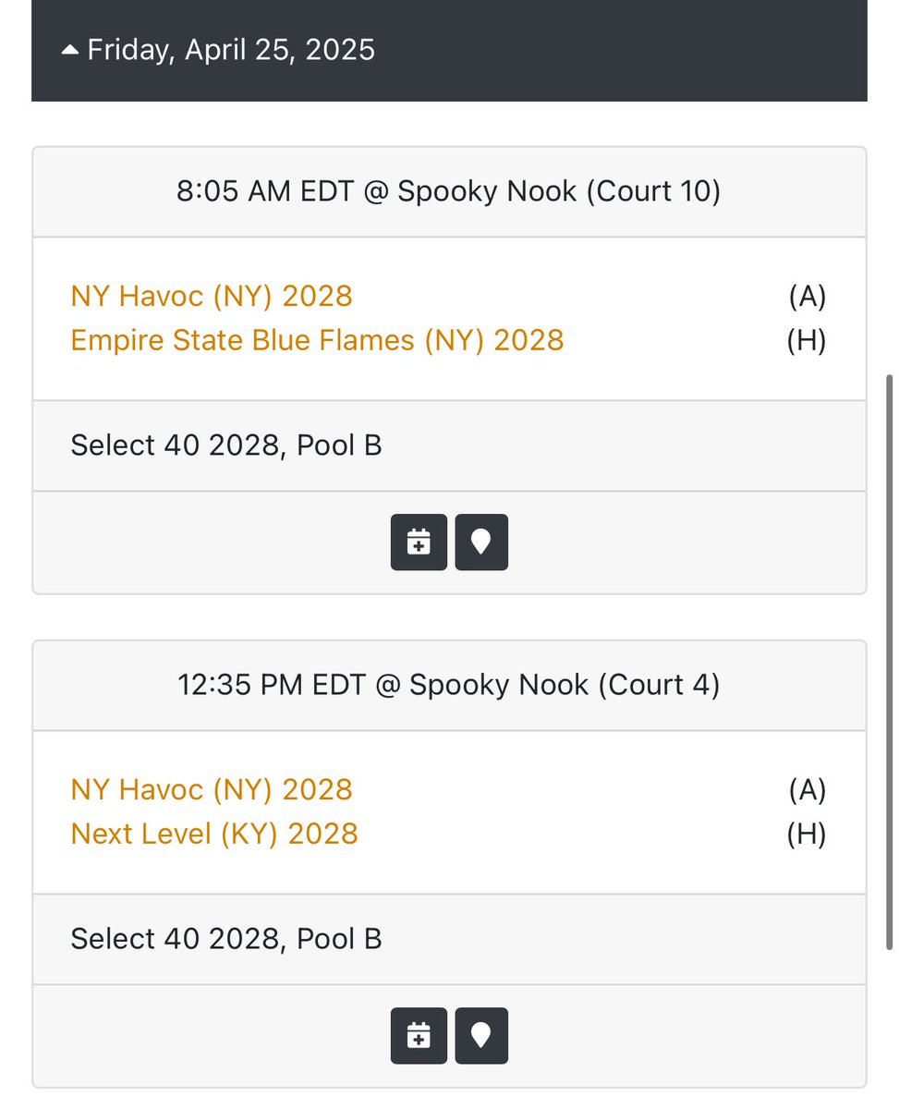Click Select 40 2028, Pool B under first game
Screen dimensions: 899x1109
point(226,445)
